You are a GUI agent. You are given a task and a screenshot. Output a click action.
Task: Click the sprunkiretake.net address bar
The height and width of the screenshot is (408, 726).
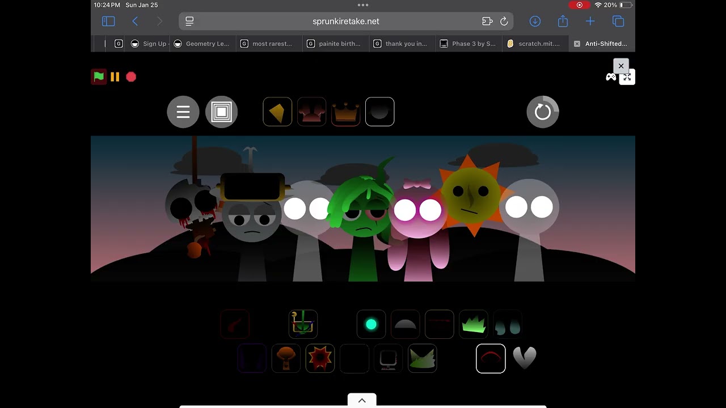tap(346, 21)
